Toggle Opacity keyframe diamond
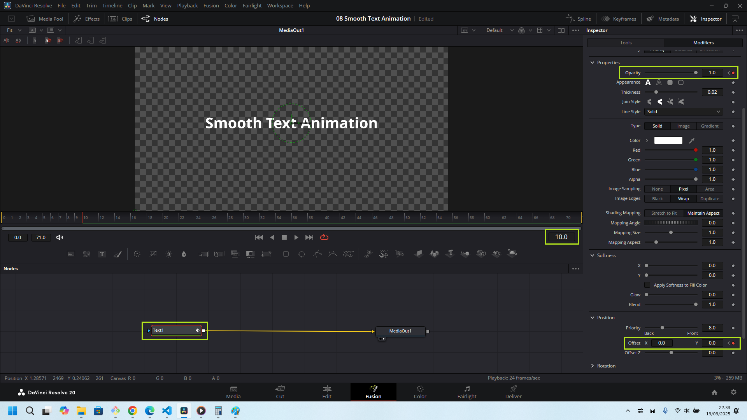Viewport: 747px width, 420px height. [x=733, y=73]
